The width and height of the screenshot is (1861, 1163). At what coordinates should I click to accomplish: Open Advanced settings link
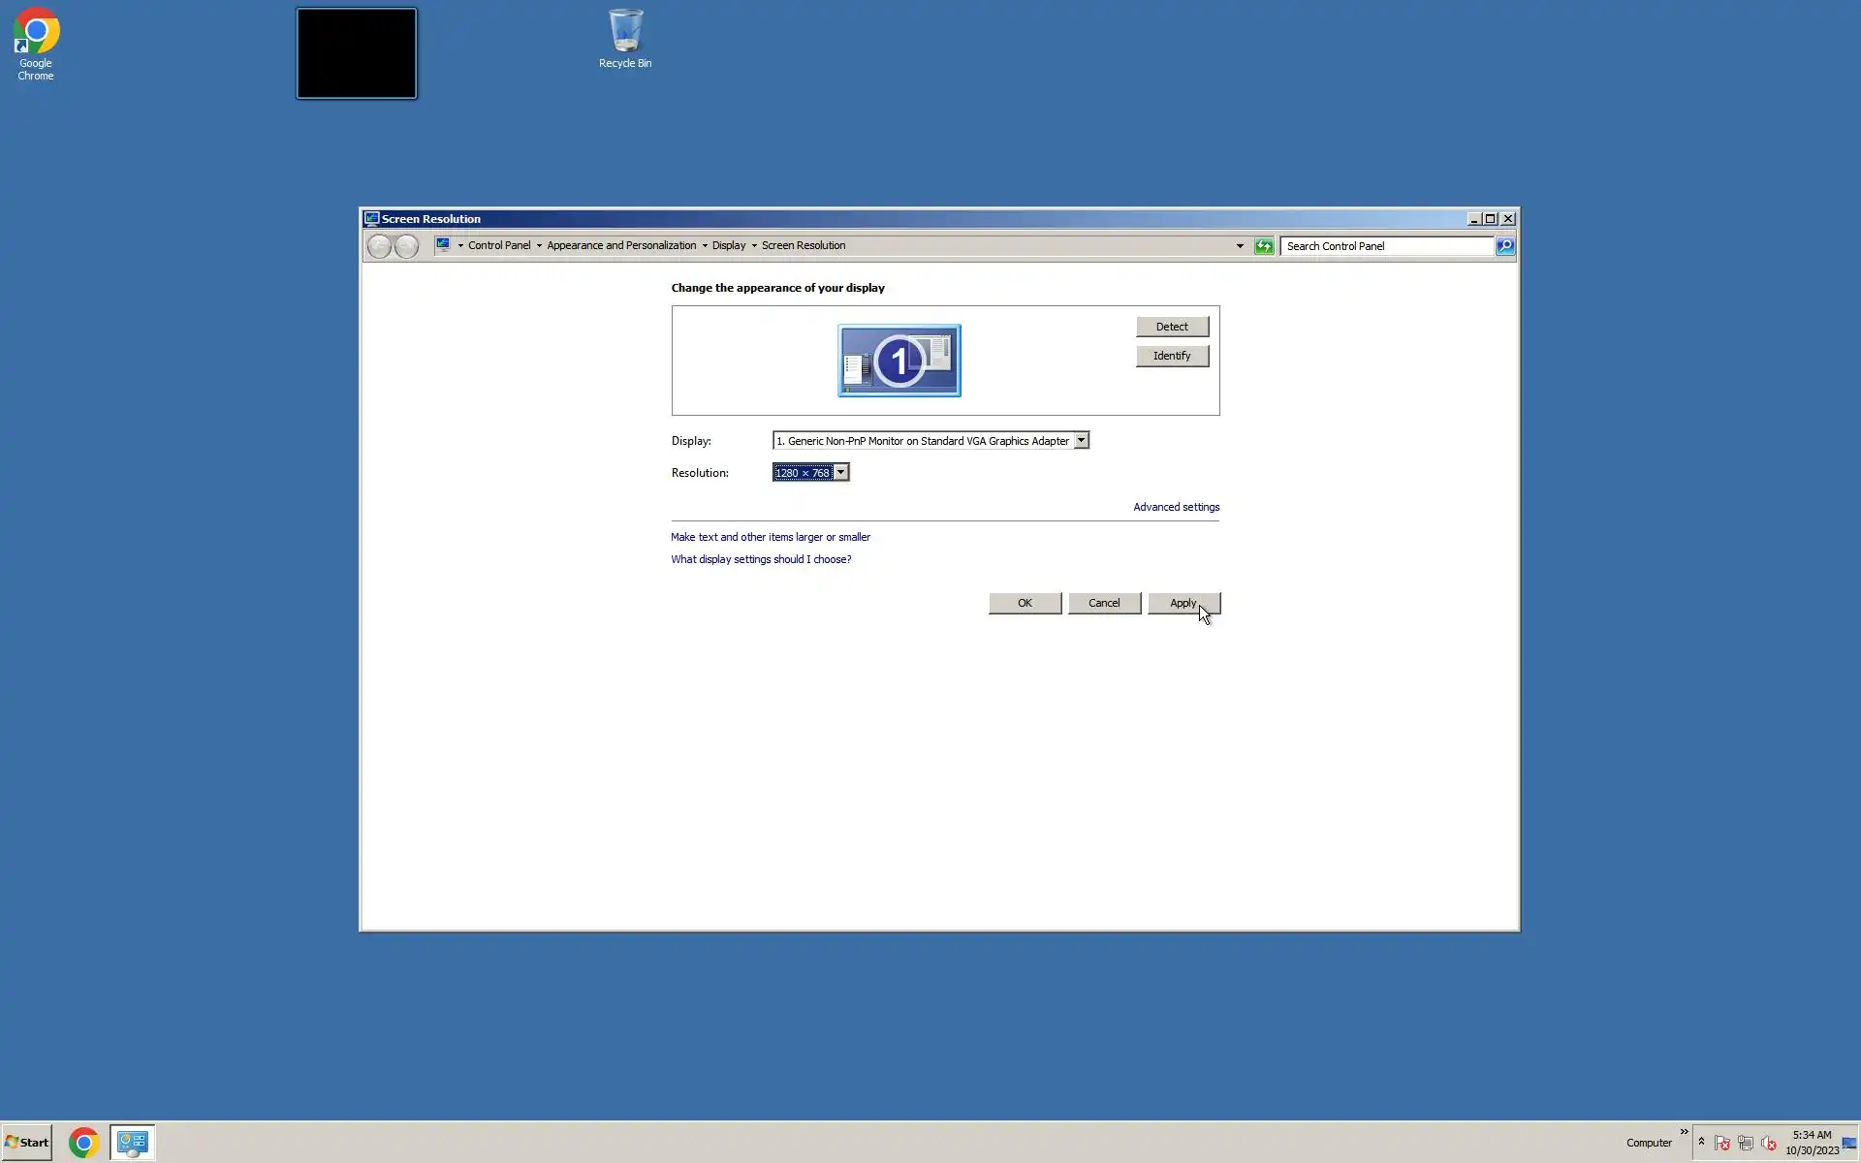1176,507
